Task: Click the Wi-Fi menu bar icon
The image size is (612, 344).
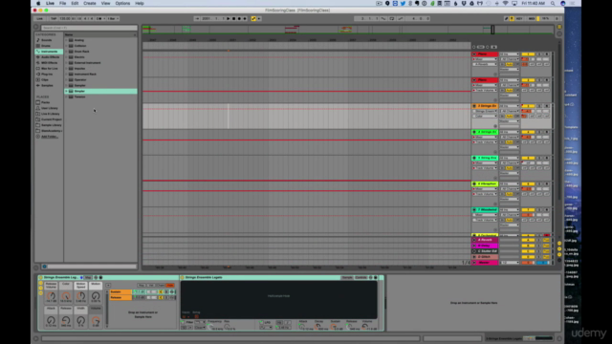Action: pos(506,3)
